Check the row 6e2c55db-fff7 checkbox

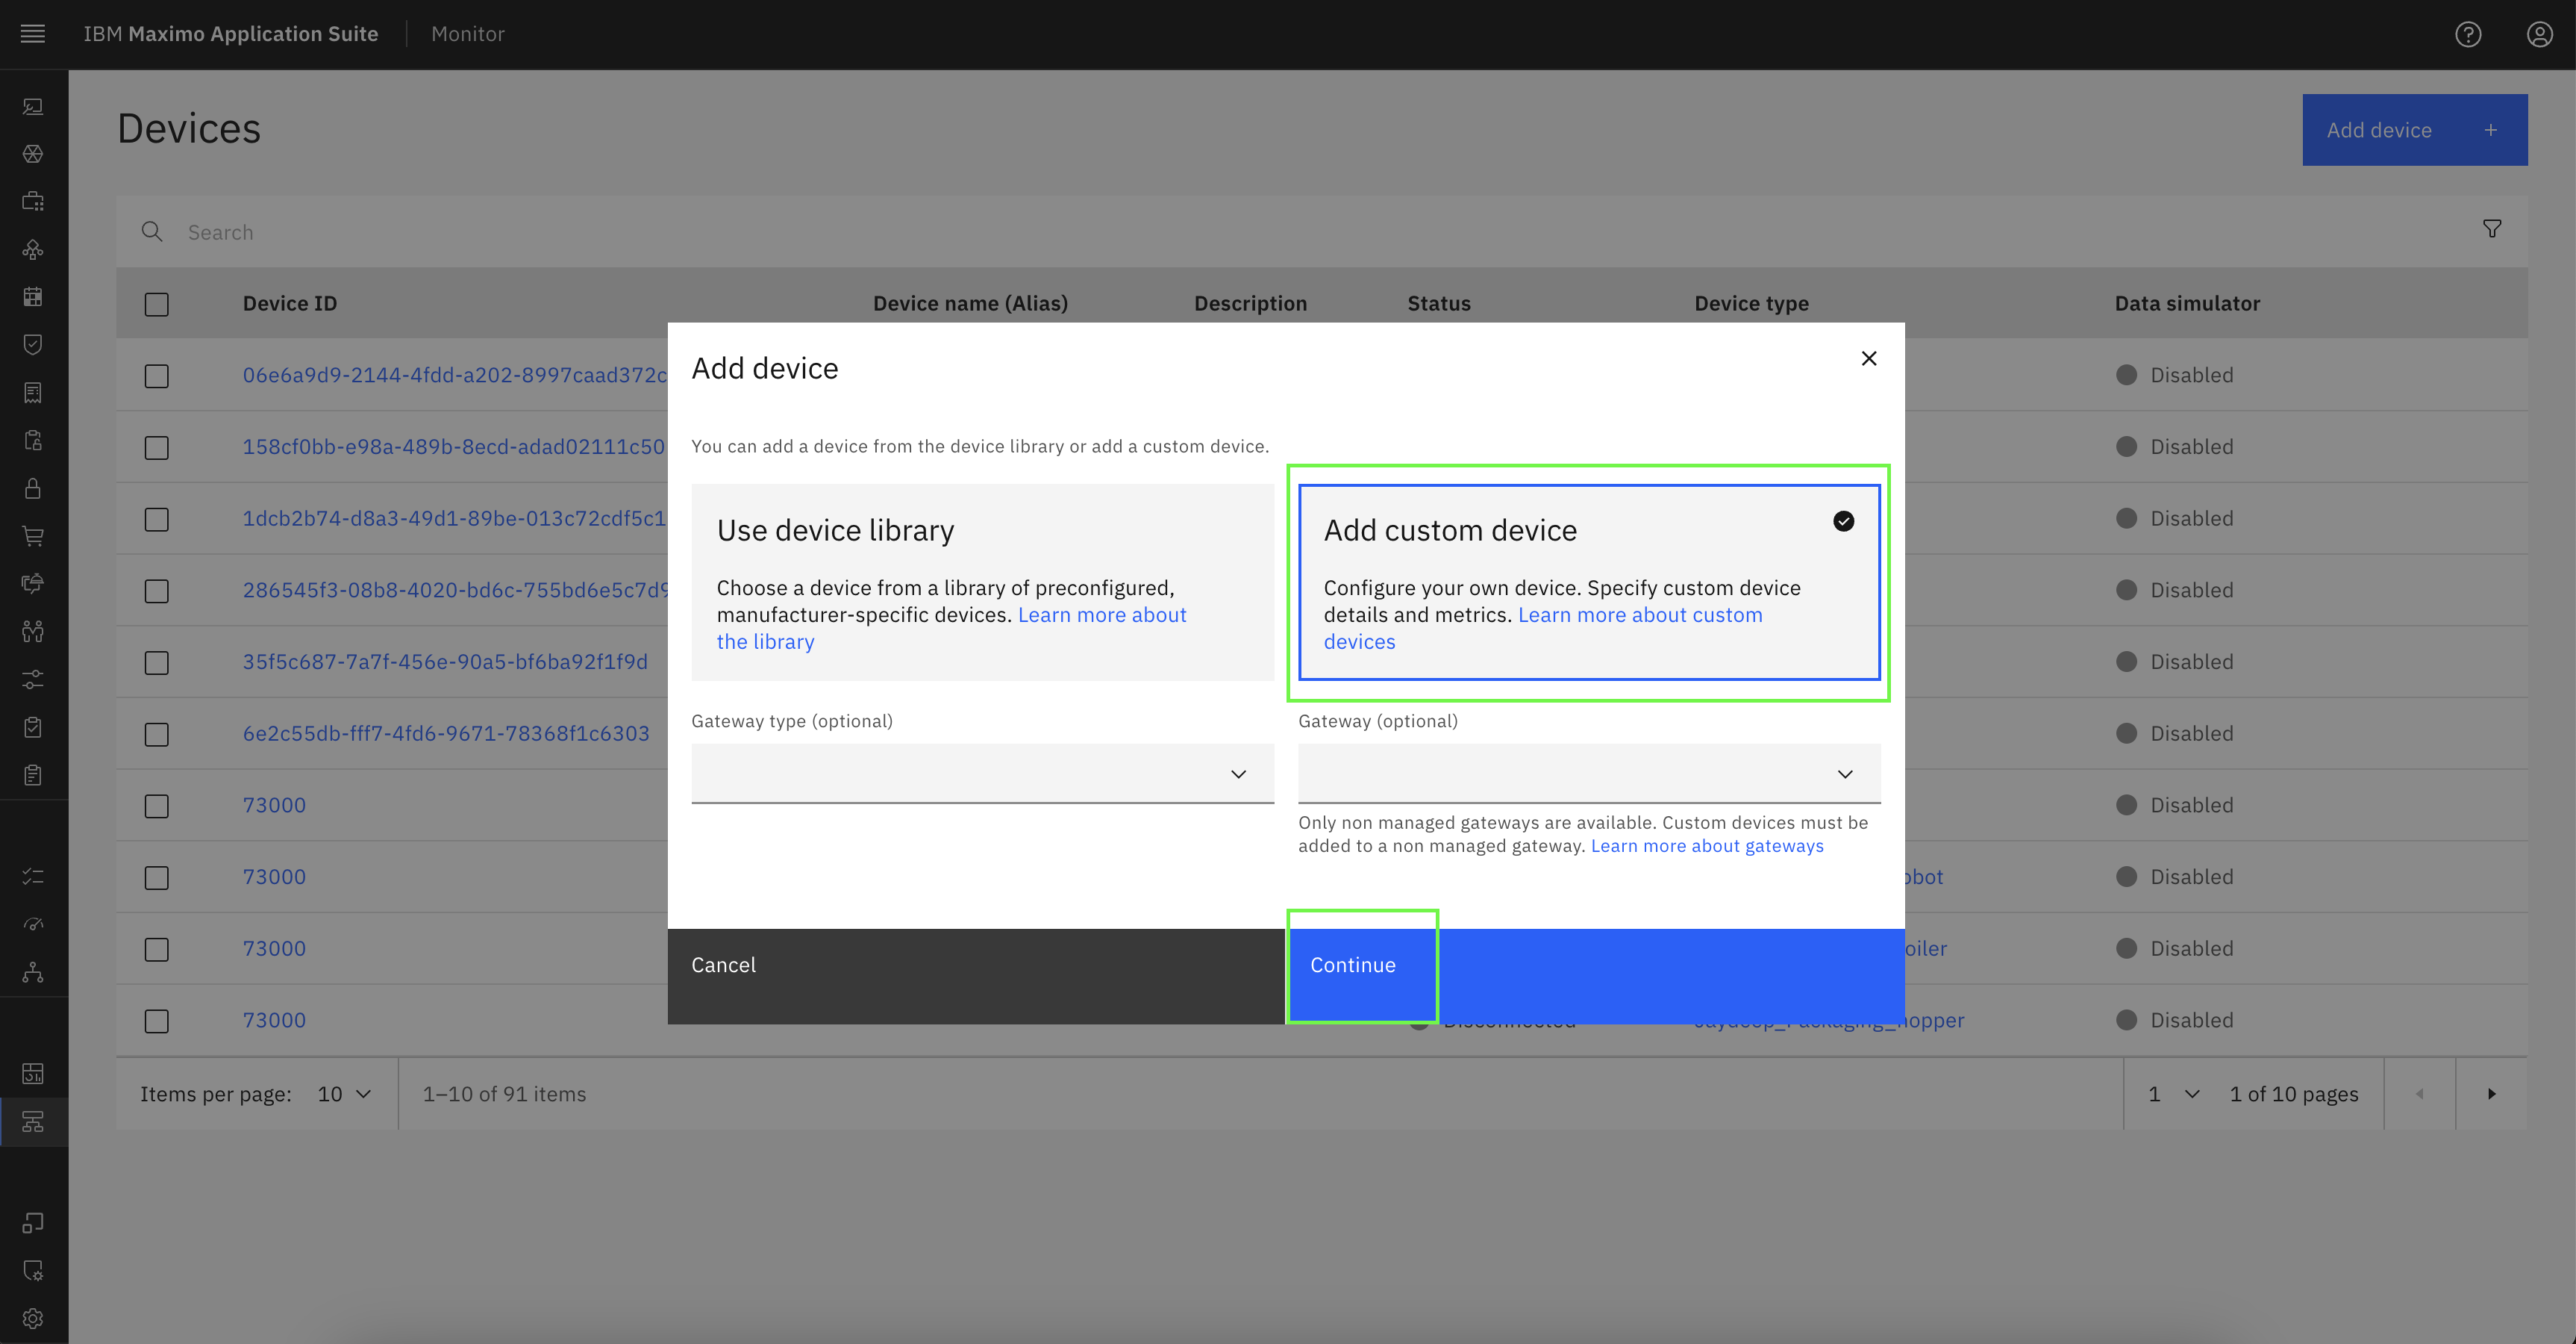click(156, 733)
